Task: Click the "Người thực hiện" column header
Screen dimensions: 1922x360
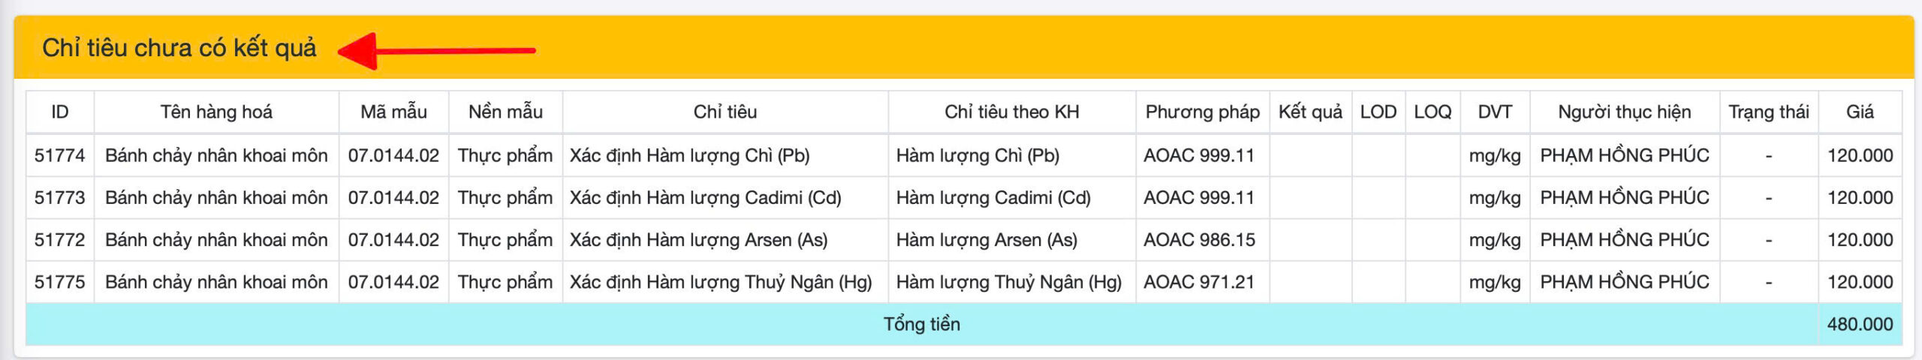Action: click(1624, 112)
